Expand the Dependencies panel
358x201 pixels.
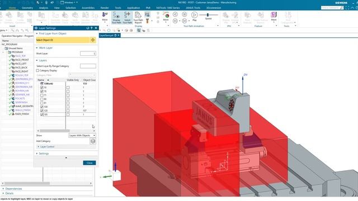coord(3,189)
